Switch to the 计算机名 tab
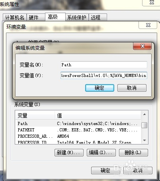This screenshot has height=181, width=160. coord(15,17)
